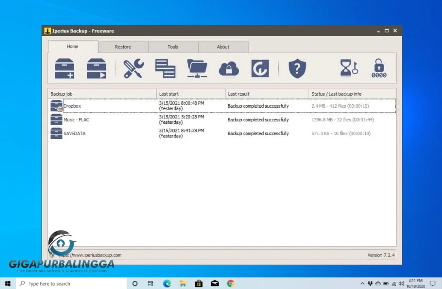Open the network tray icon

coord(394,283)
